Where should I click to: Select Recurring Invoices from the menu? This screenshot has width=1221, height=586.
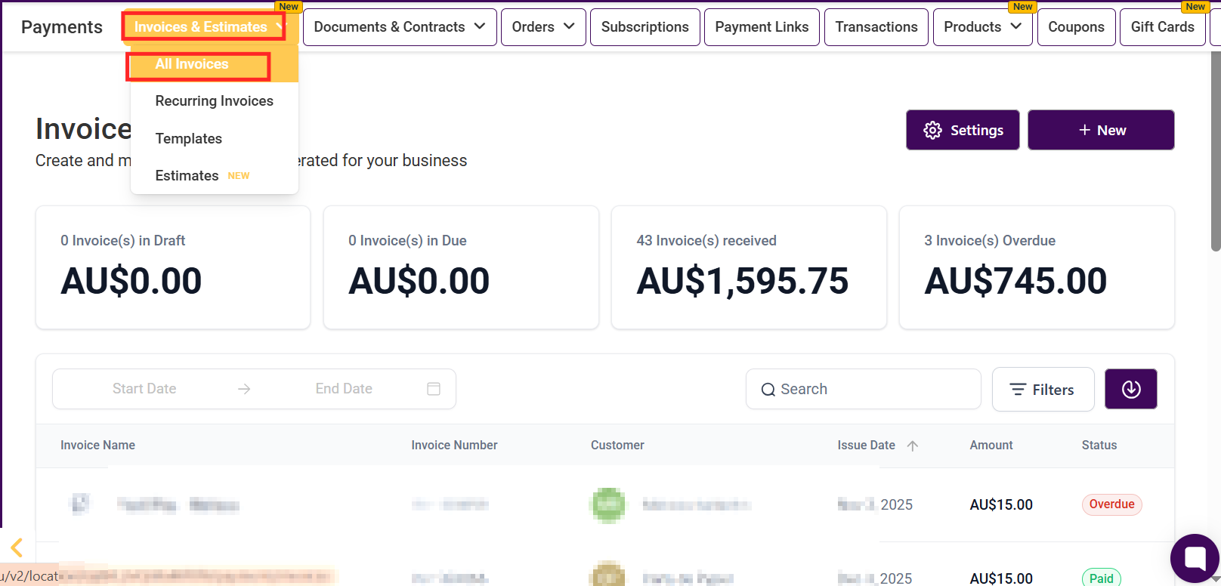(214, 101)
